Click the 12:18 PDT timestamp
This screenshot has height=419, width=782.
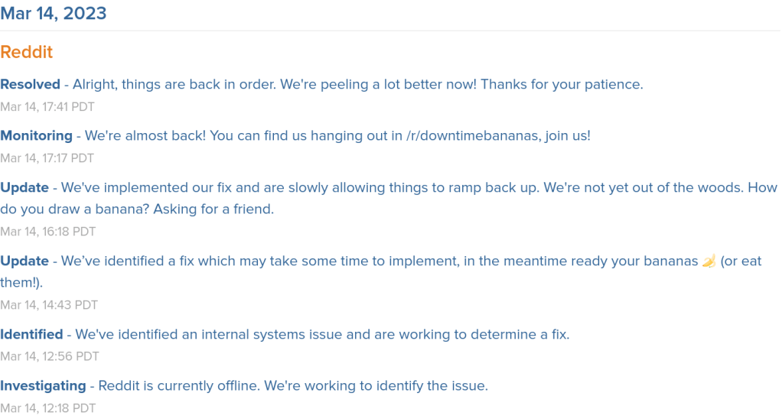(47, 408)
